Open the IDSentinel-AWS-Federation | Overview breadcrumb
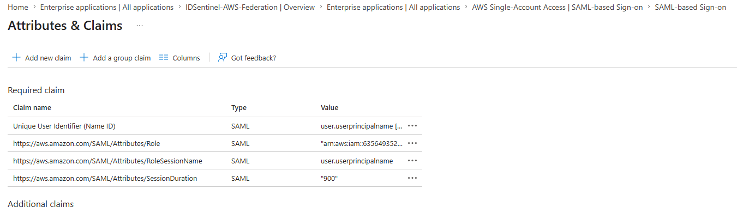This screenshot has height=207, width=737. (250, 8)
